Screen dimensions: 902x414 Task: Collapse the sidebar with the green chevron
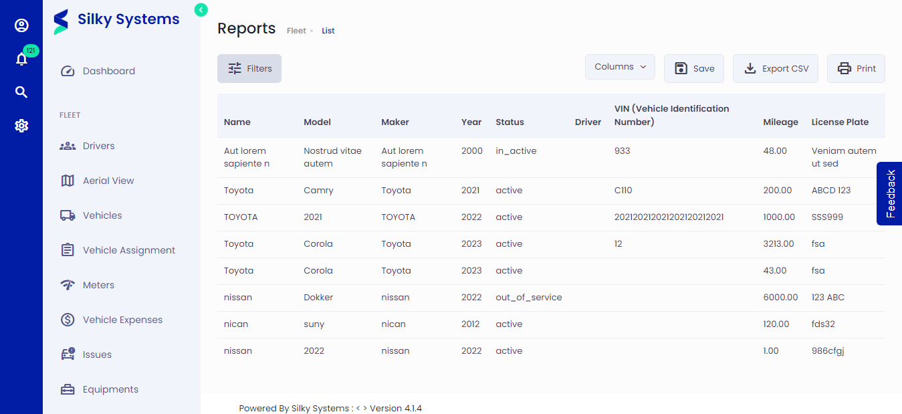point(201,10)
